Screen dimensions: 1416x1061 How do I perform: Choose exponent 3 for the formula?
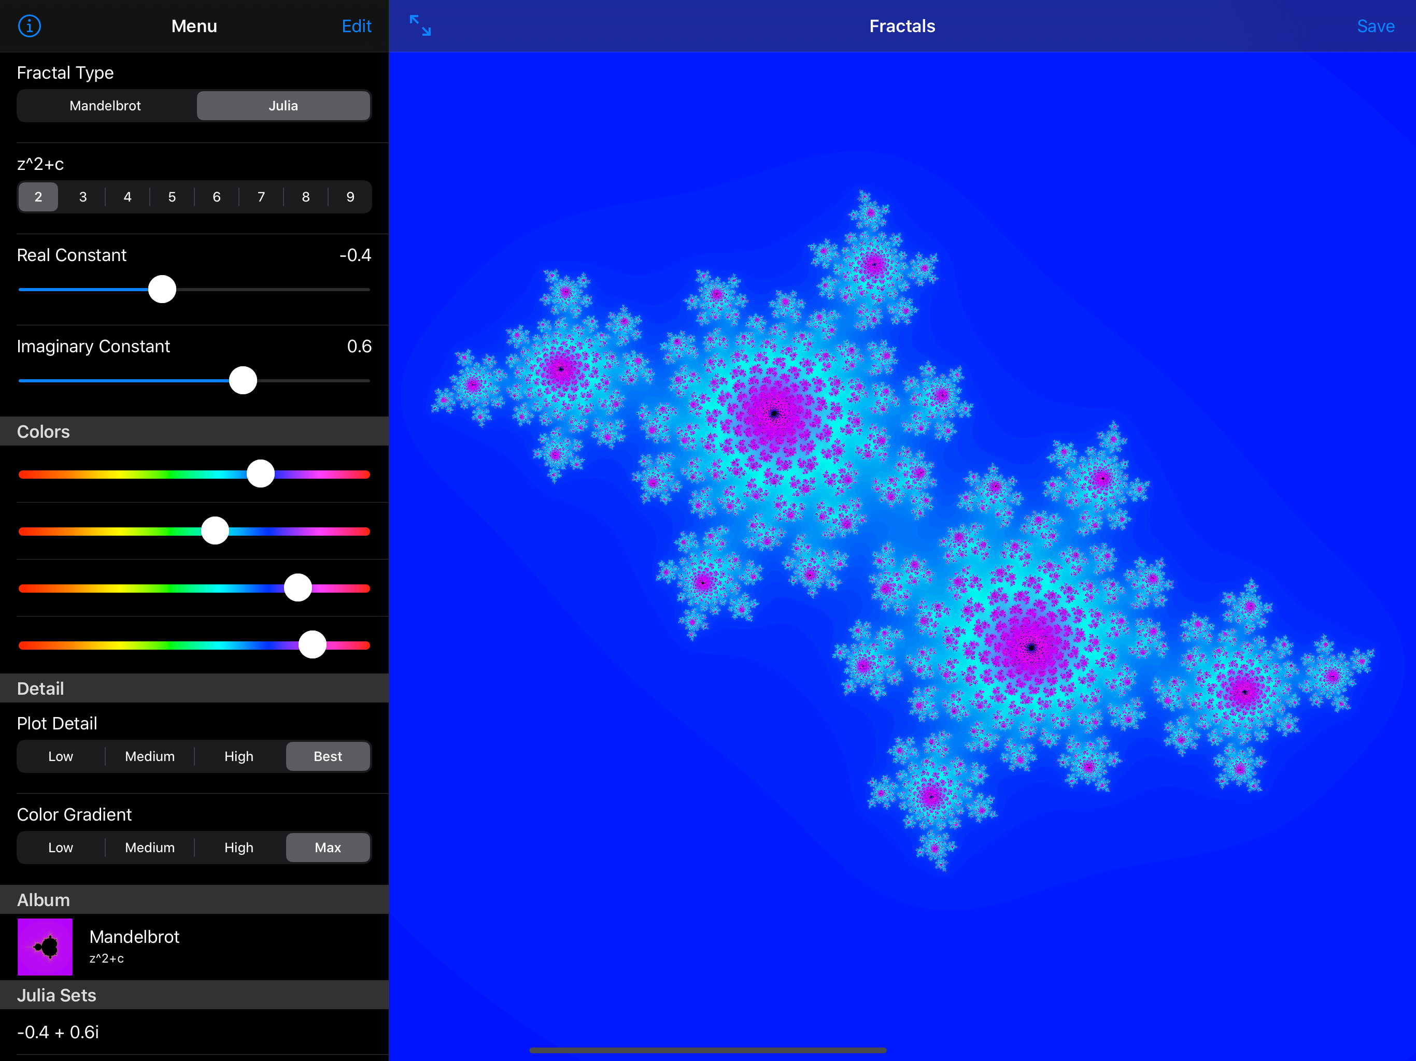tap(82, 197)
